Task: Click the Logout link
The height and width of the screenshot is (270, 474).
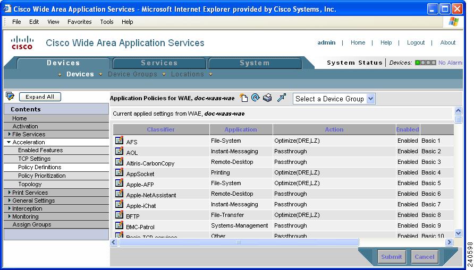Action: point(416,42)
